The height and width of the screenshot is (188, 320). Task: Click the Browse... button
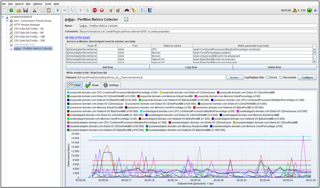[235, 78]
